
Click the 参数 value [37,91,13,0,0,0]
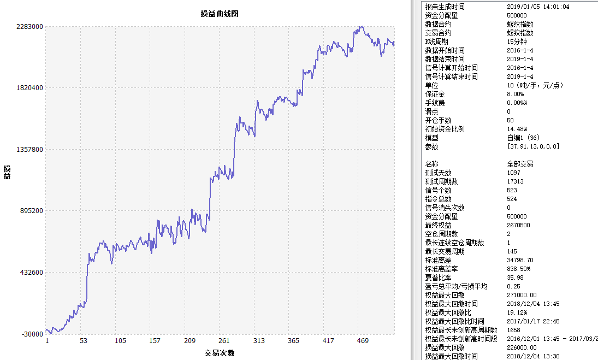tap(532, 146)
